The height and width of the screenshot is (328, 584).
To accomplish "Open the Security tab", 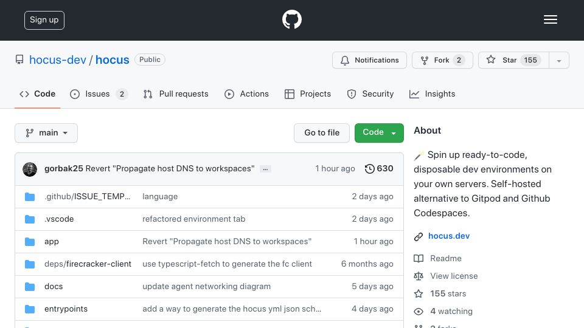I will (x=370, y=94).
